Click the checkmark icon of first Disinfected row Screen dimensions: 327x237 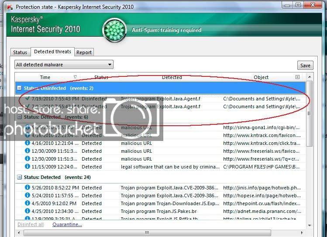tap(28, 98)
